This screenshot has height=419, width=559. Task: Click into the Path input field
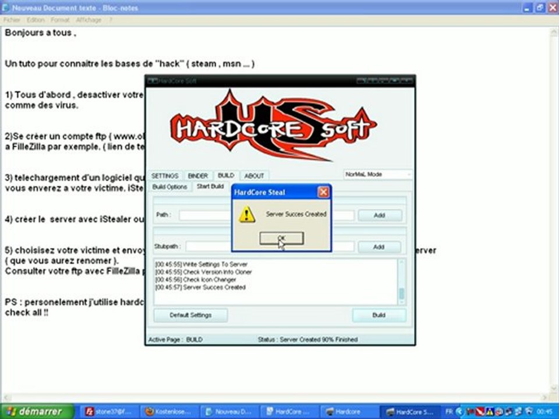pos(267,215)
